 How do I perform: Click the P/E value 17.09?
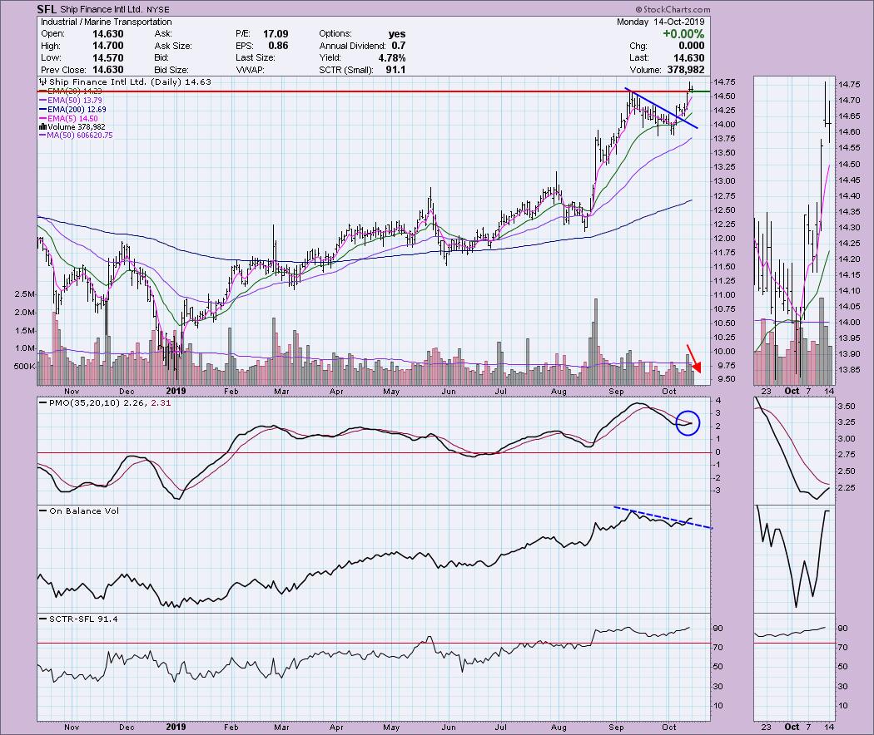[x=276, y=34]
